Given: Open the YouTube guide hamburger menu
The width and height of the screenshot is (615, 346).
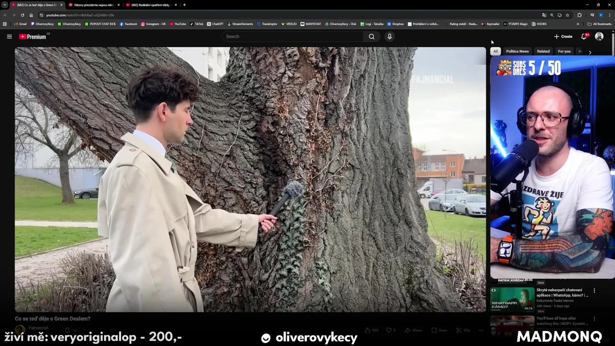Looking at the screenshot, I should [9, 37].
